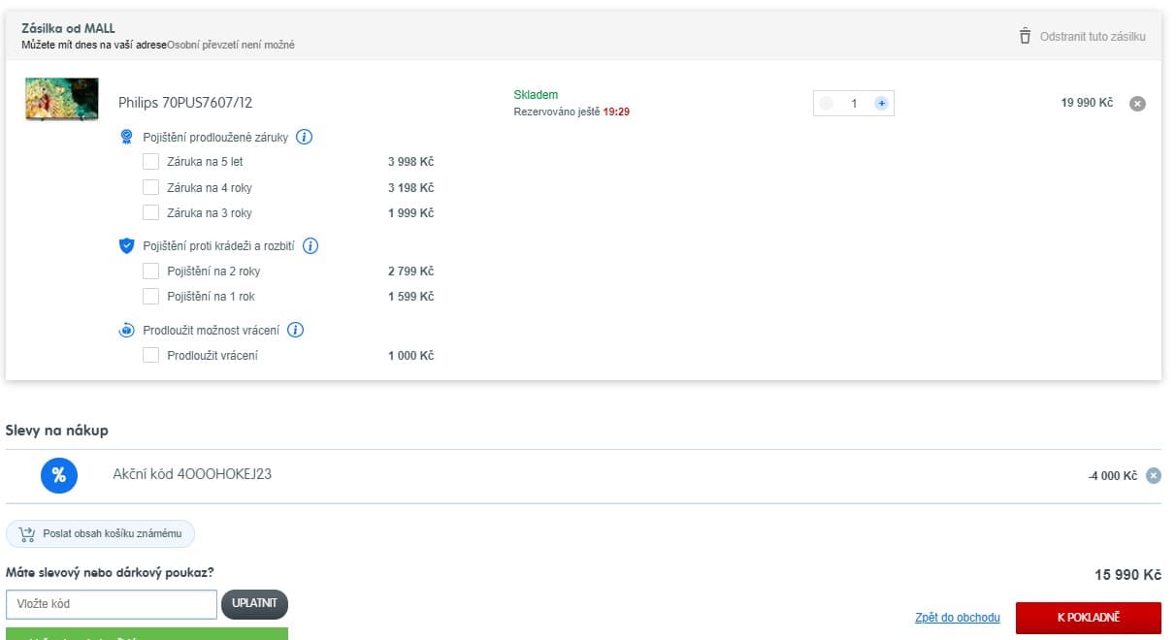
Task: Click the 3 998 Kč warranty price
Action: 411,162
